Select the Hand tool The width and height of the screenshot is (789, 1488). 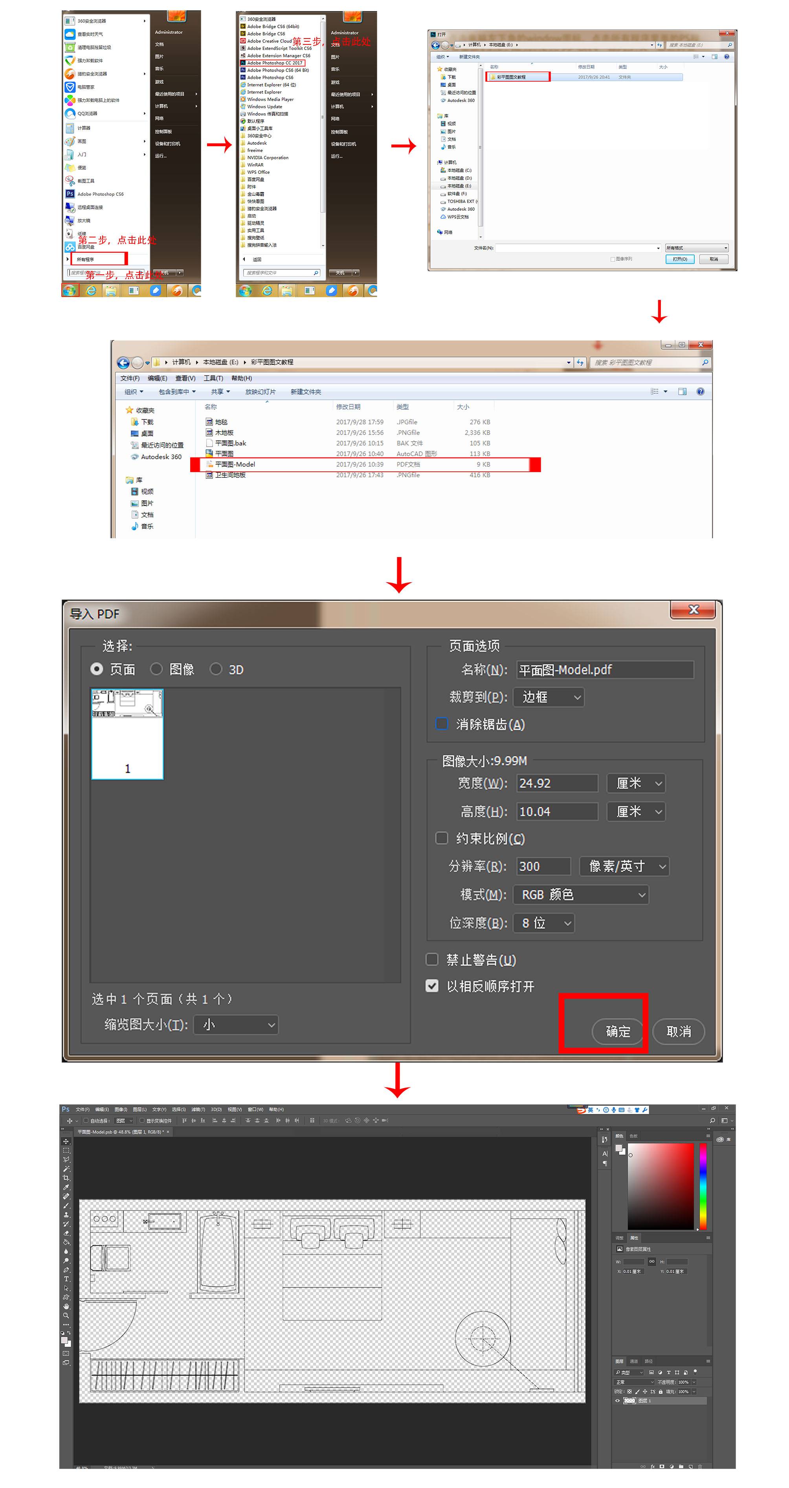[x=66, y=1306]
